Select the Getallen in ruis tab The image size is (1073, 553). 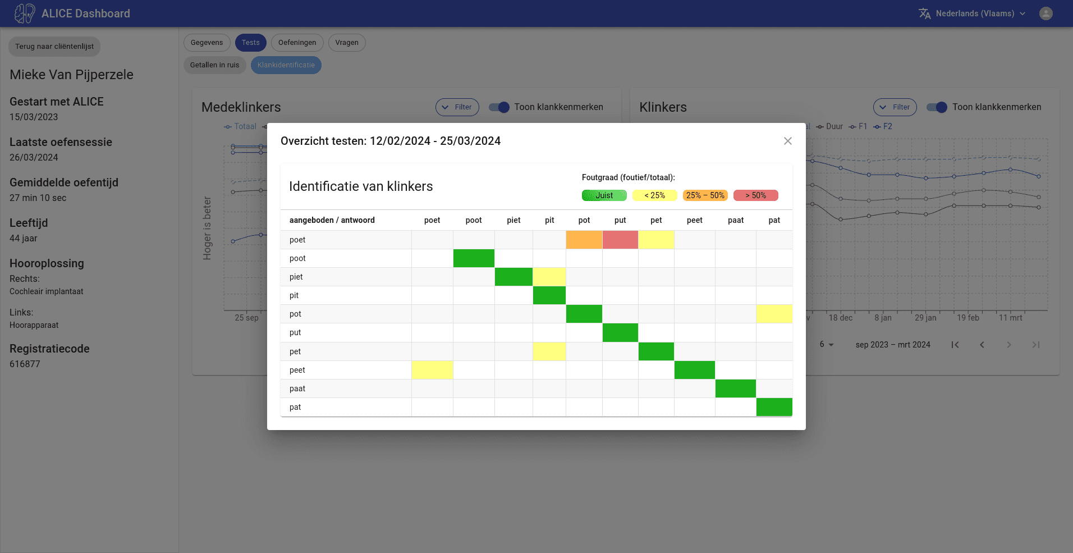(x=214, y=65)
